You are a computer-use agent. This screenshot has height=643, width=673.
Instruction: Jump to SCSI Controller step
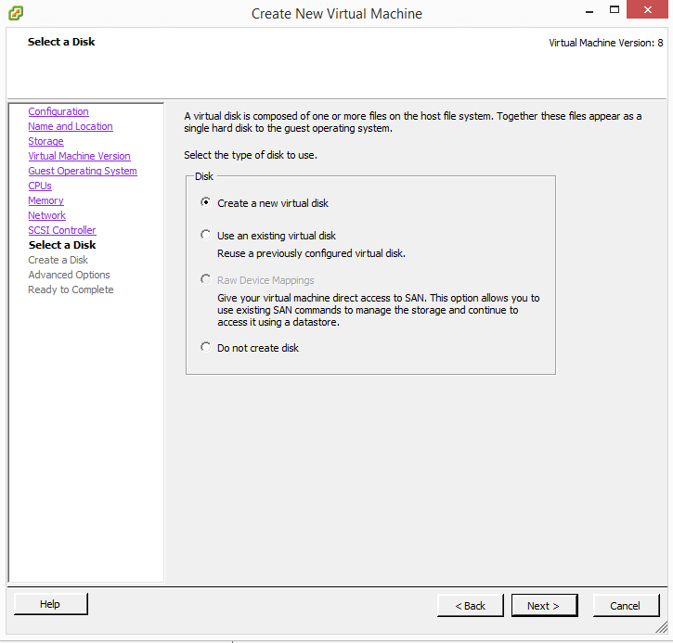pyautogui.click(x=62, y=230)
